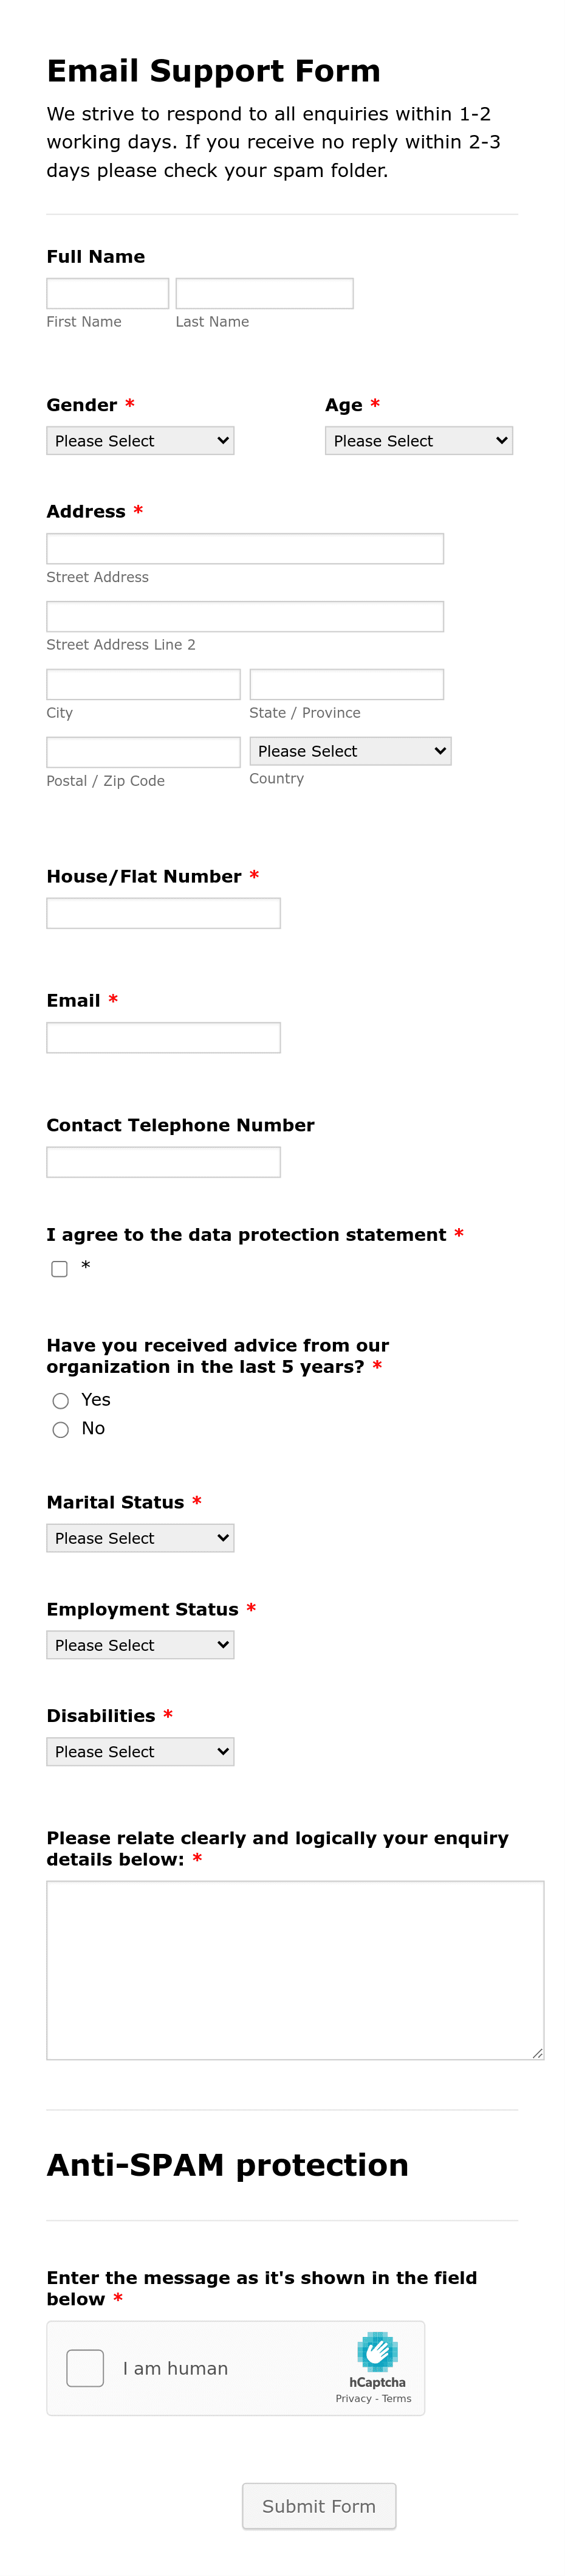Viewport: 565px width, 2576px height.
Task: Check the 'I am human' captcha box
Action: [x=85, y=2368]
